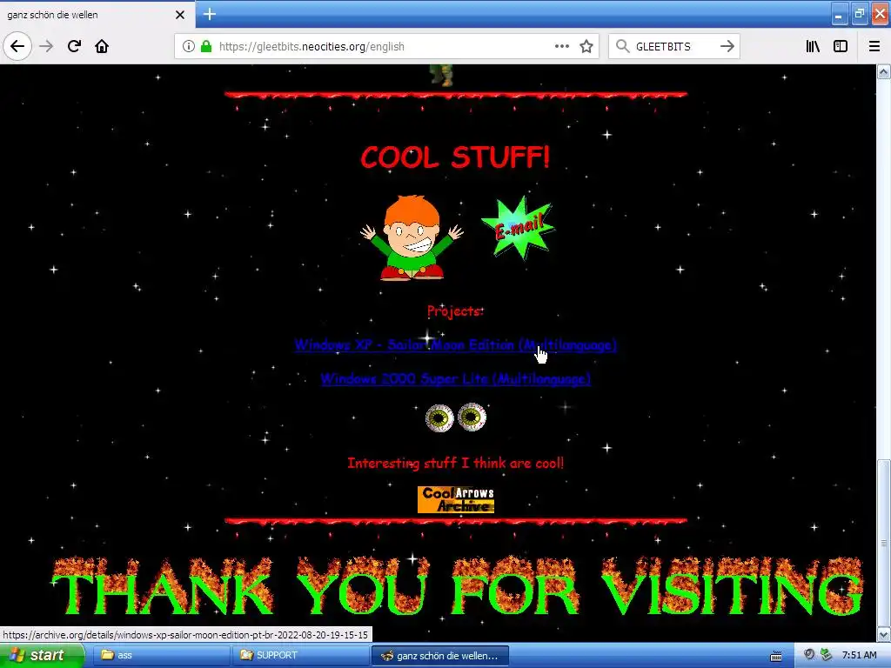Toggle the sidebar view
891x668 pixels.
(x=841, y=46)
